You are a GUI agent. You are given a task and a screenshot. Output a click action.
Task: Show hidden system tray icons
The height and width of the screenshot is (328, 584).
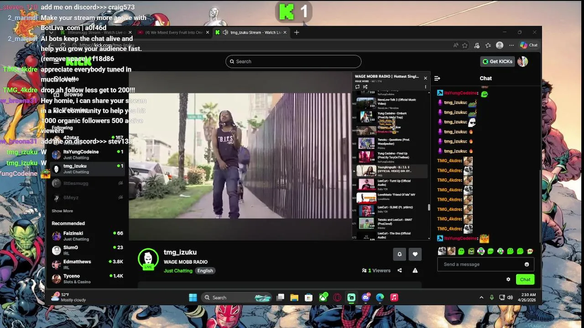481,297
